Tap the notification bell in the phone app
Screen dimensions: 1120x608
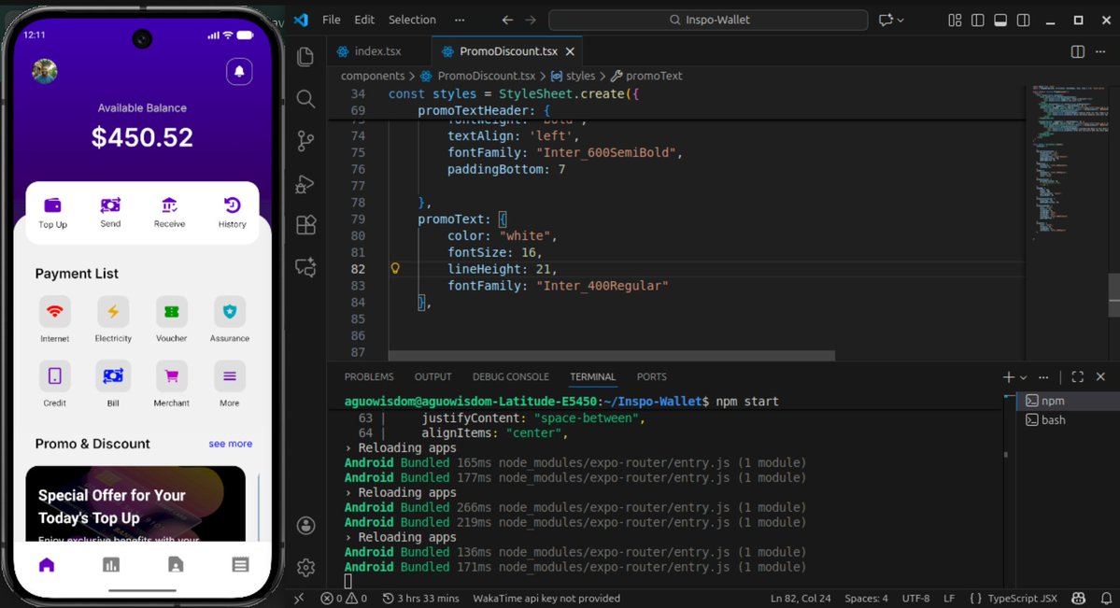(x=239, y=71)
